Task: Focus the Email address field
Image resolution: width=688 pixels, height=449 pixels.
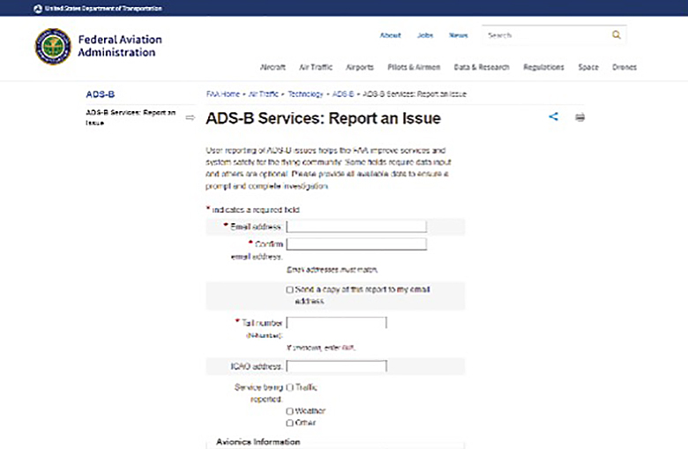Action: 356,227
